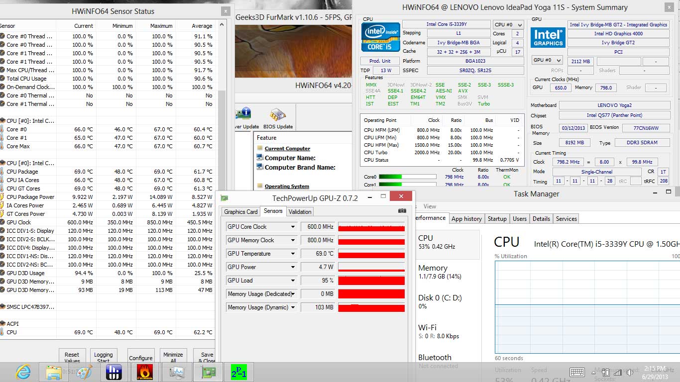Open File Explorer from the taskbar
This screenshot has width=680, height=382.
[x=54, y=372]
